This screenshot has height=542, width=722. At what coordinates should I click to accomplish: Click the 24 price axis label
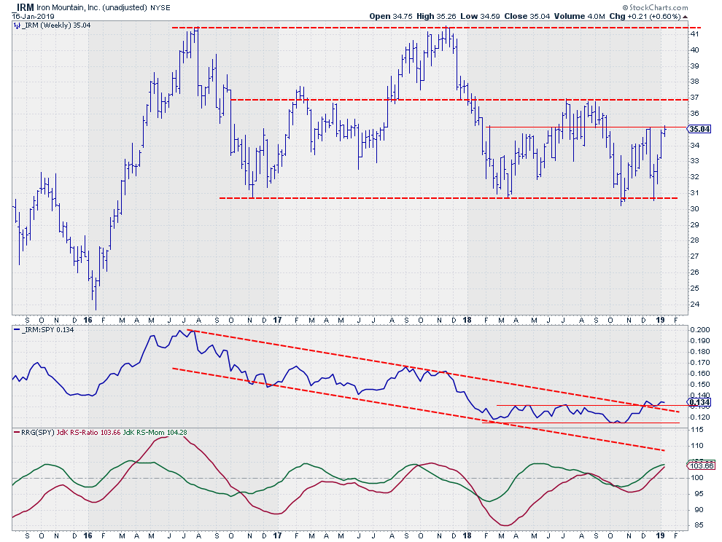tap(695, 304)
